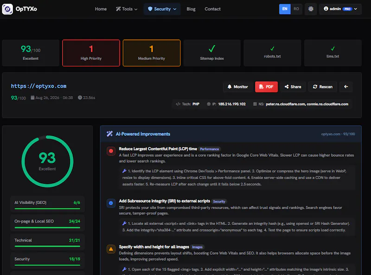
Task: Click the blue info icon for SRI item
Action: [111, 203]
